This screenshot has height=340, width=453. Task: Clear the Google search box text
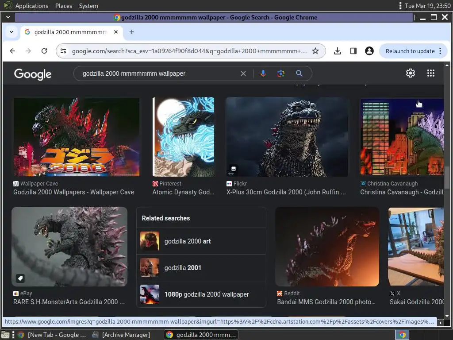[243, 73]
